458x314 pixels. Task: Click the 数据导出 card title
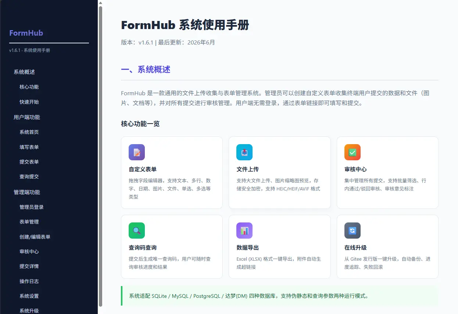(247, 248)
